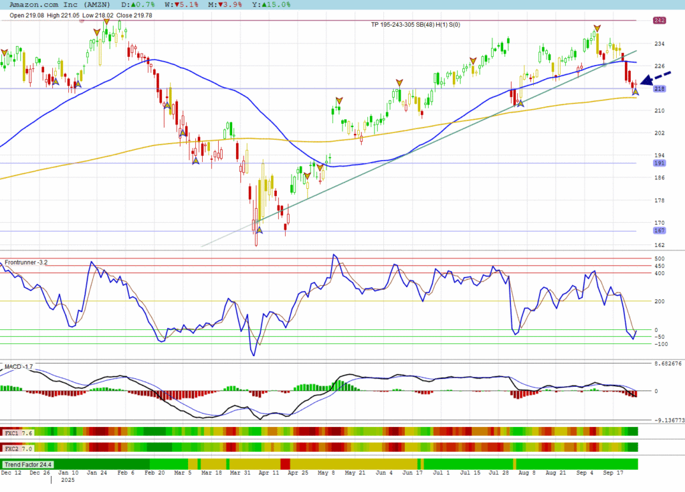Click the Trend Factor 24.4 label
Viewport: 685px width, 492px height.
click(28, 464)
